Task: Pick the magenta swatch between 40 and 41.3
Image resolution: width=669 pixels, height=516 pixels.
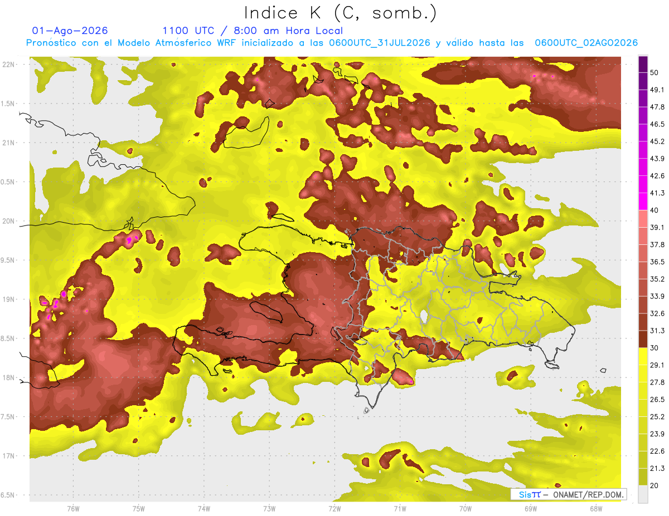Action: click(643, 202)
